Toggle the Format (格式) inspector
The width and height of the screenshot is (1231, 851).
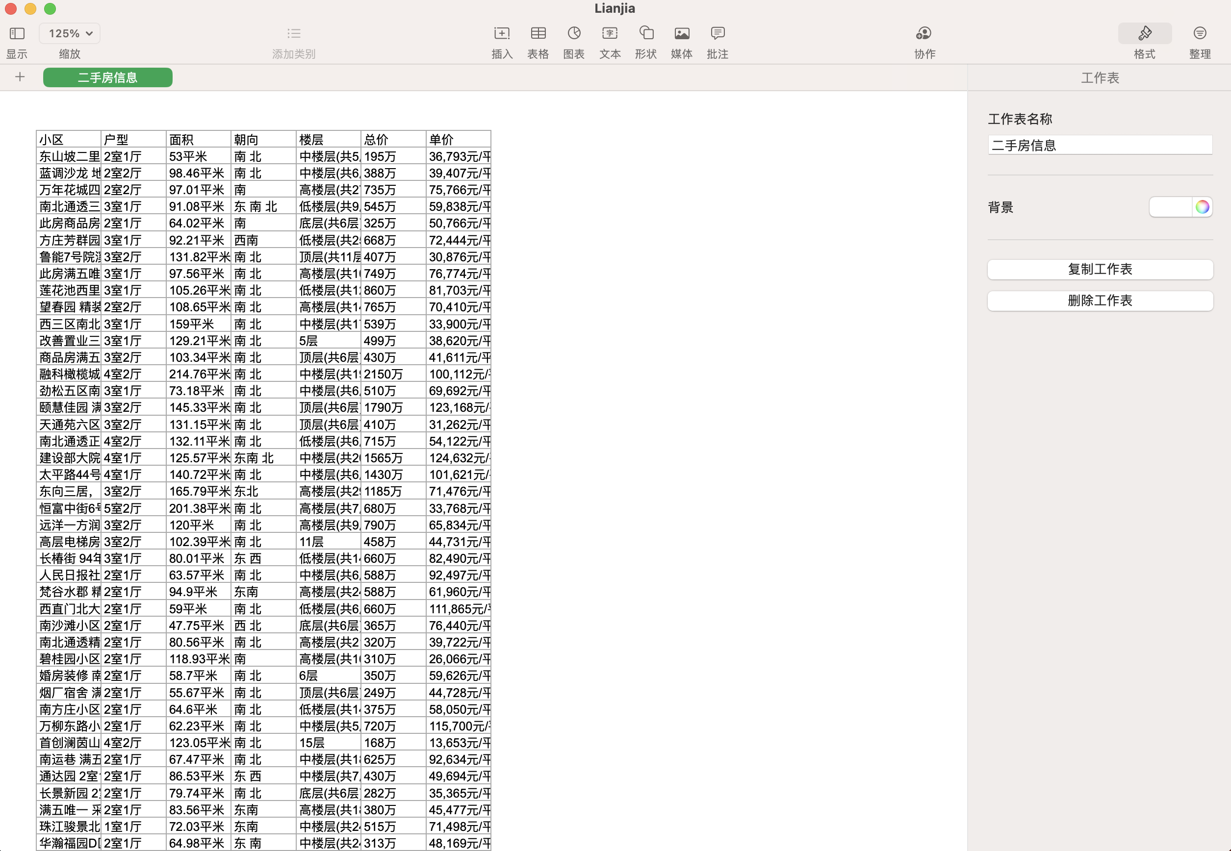tap(1145, 34)
